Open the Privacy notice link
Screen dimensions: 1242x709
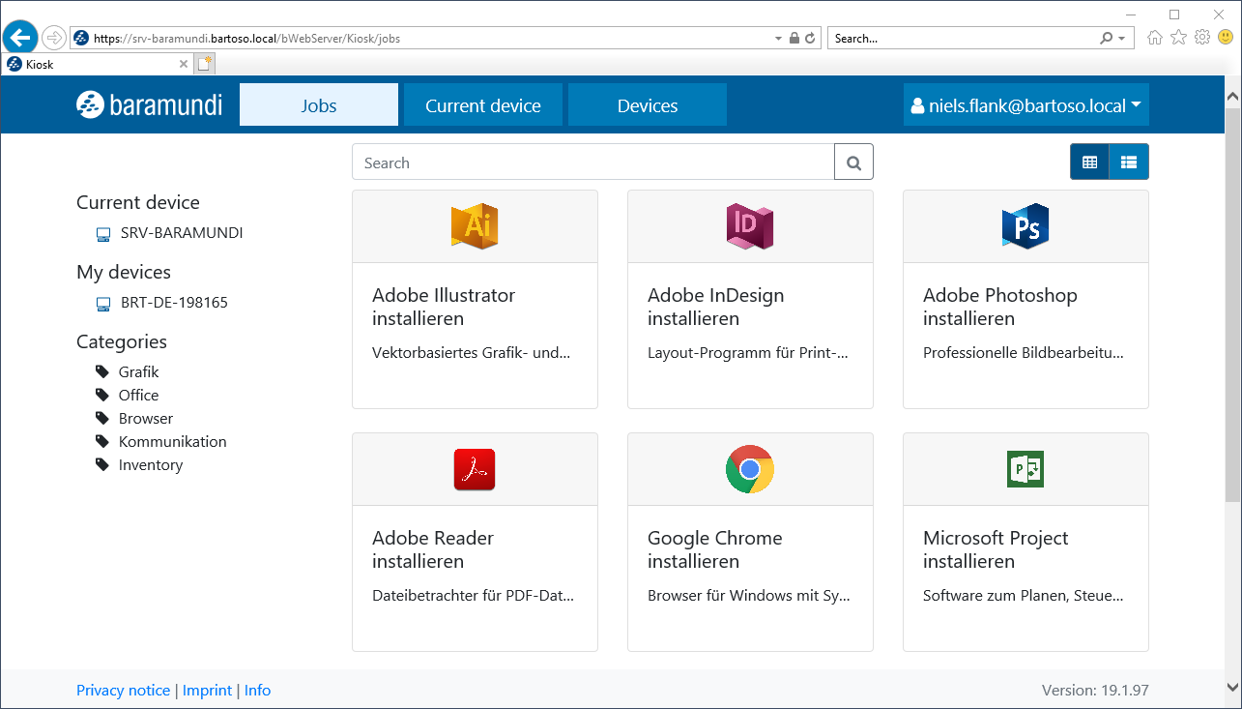click(123, 691)
